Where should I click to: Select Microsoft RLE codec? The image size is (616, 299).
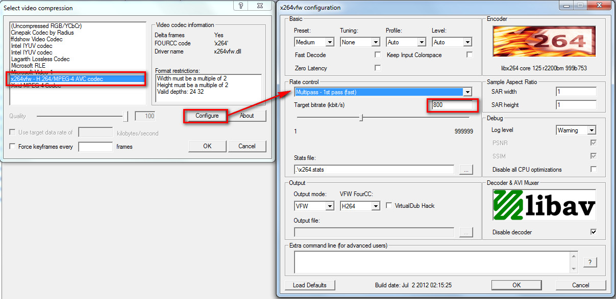29,66
